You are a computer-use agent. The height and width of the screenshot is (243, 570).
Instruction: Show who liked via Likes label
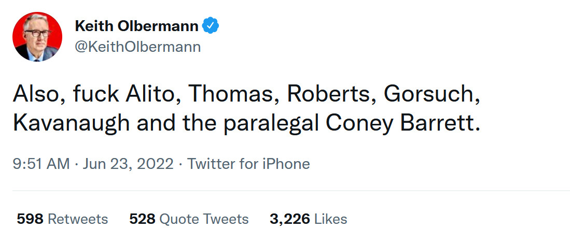click(x=330, y=219)
